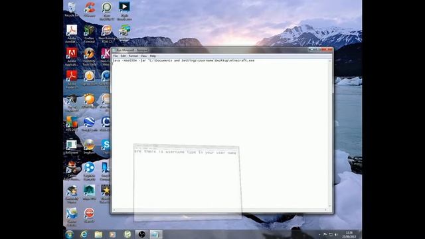Select the orange chat bubble desktop icon
This screenshot has width=425, height=239.
tap(89, 101)
